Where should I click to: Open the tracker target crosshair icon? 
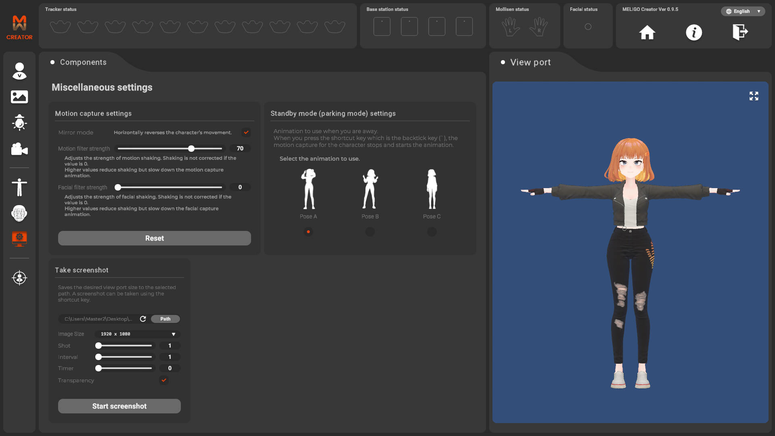click(19, 278)
